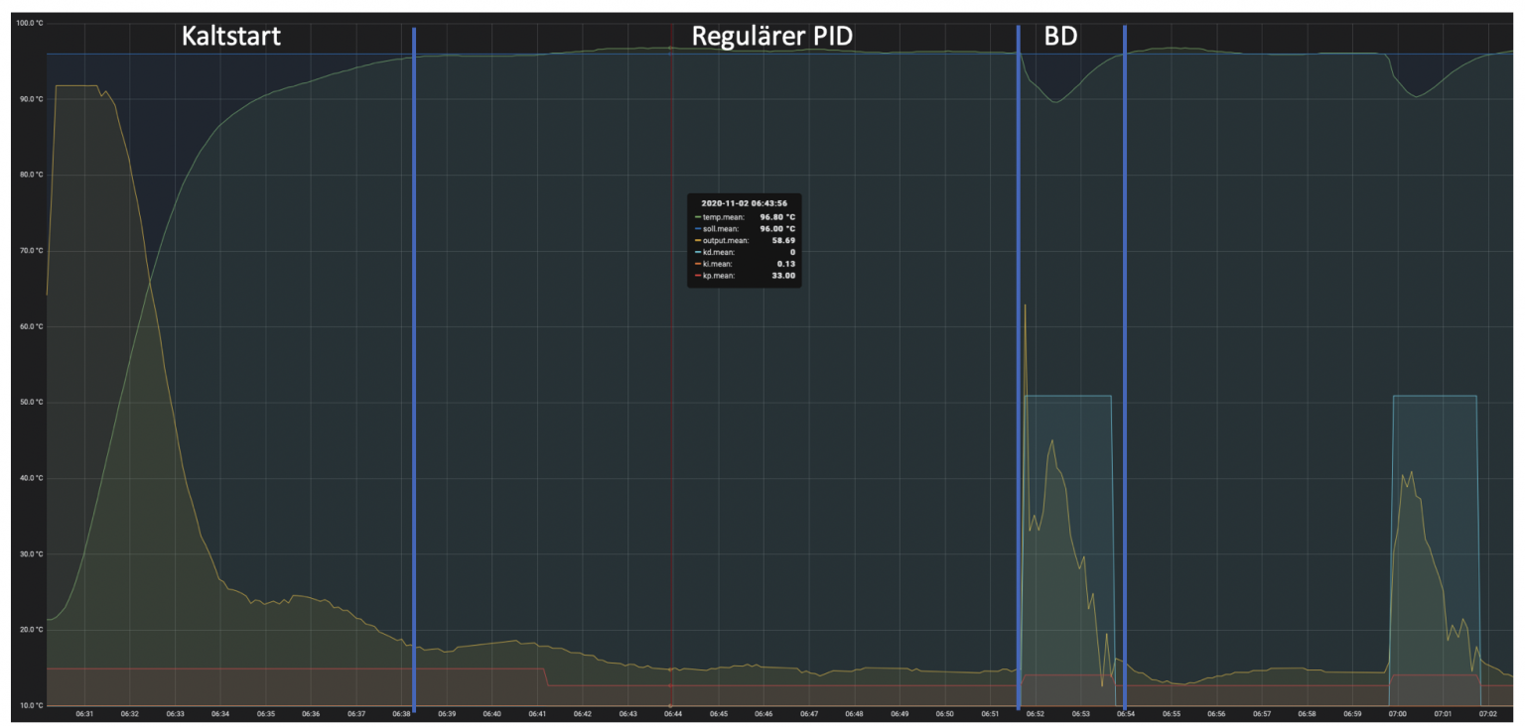Click the 06:31 time axis label
The image size is (1525, 727).
pyautogui.click(x=85, y=714)
